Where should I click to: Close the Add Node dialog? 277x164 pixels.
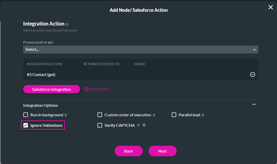(270, 7)
